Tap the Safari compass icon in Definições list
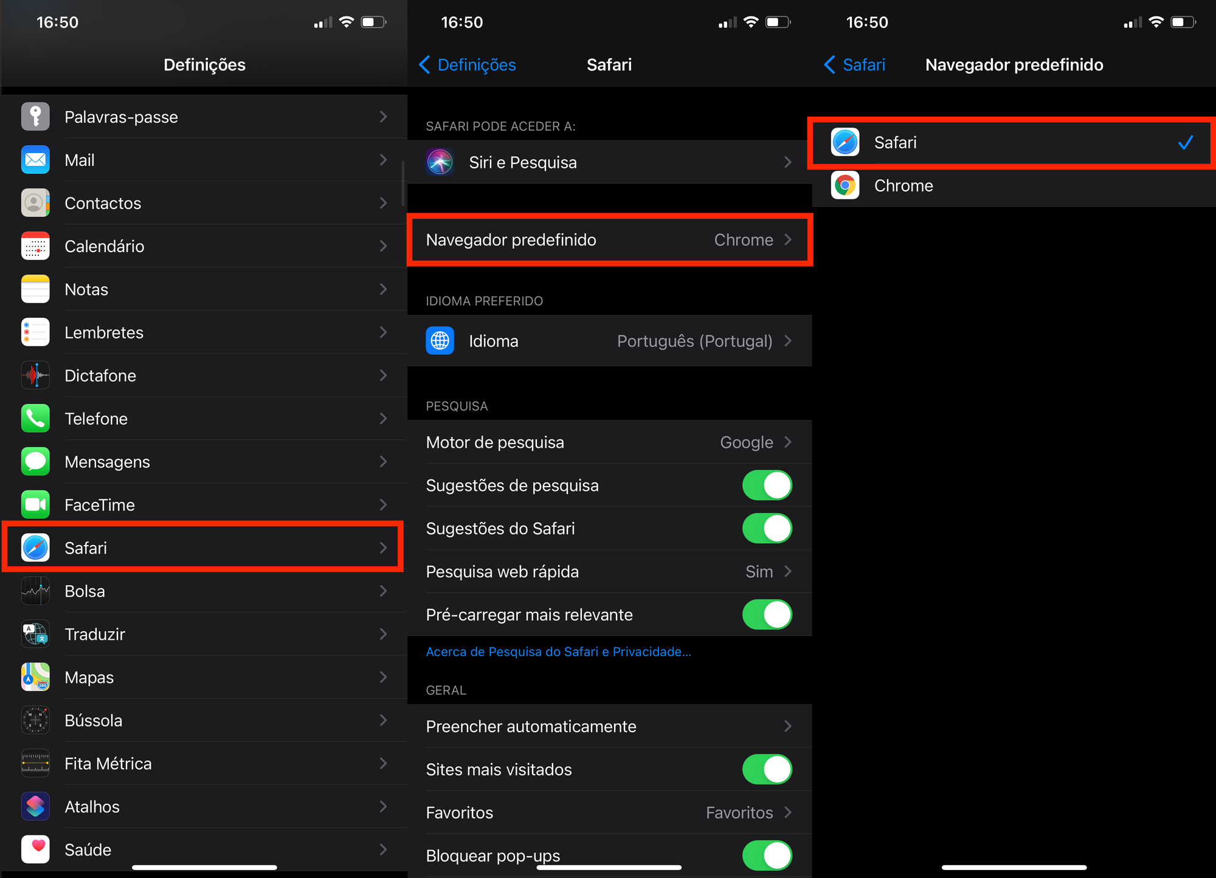This screenshot has width=1216, height=878. pos(35,548)
